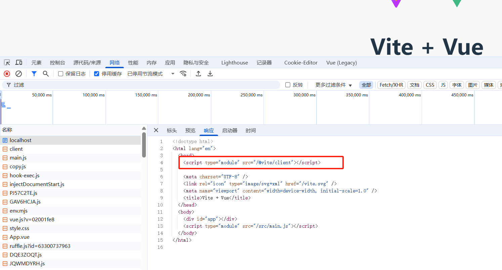Select the JQWMDYRH.js request
Screen dimensions: 502x270
[71, 264]
